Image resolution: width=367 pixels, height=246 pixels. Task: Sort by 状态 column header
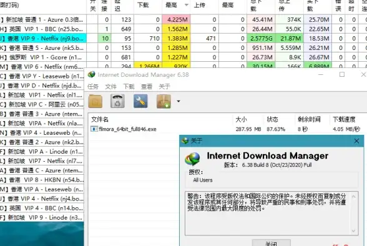click(x=272, y=119)
